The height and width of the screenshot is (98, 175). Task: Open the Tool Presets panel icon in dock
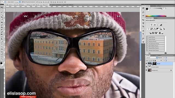pyautogui.click(x=143, y=38)
